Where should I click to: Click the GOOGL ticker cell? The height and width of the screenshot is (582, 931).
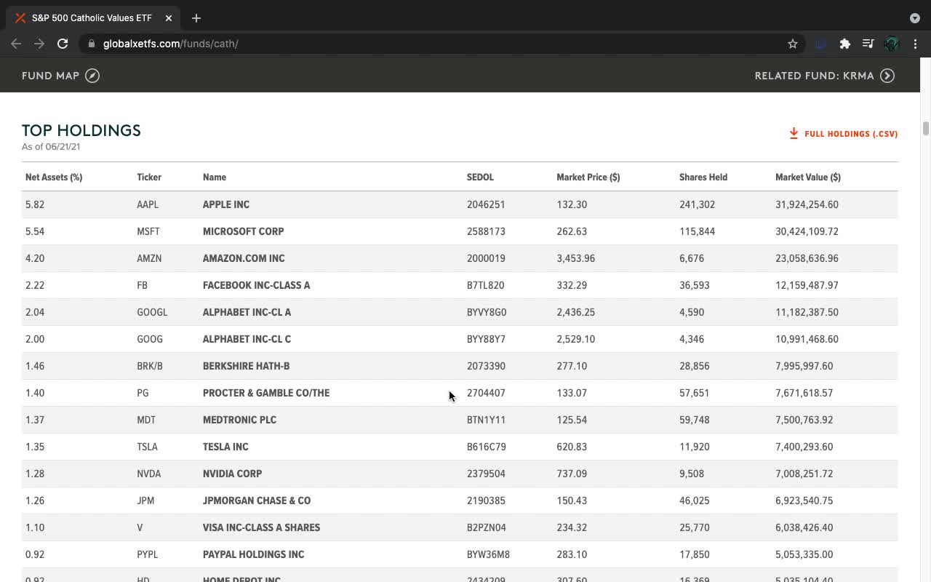pyautogui.click(x=152, y=312)
